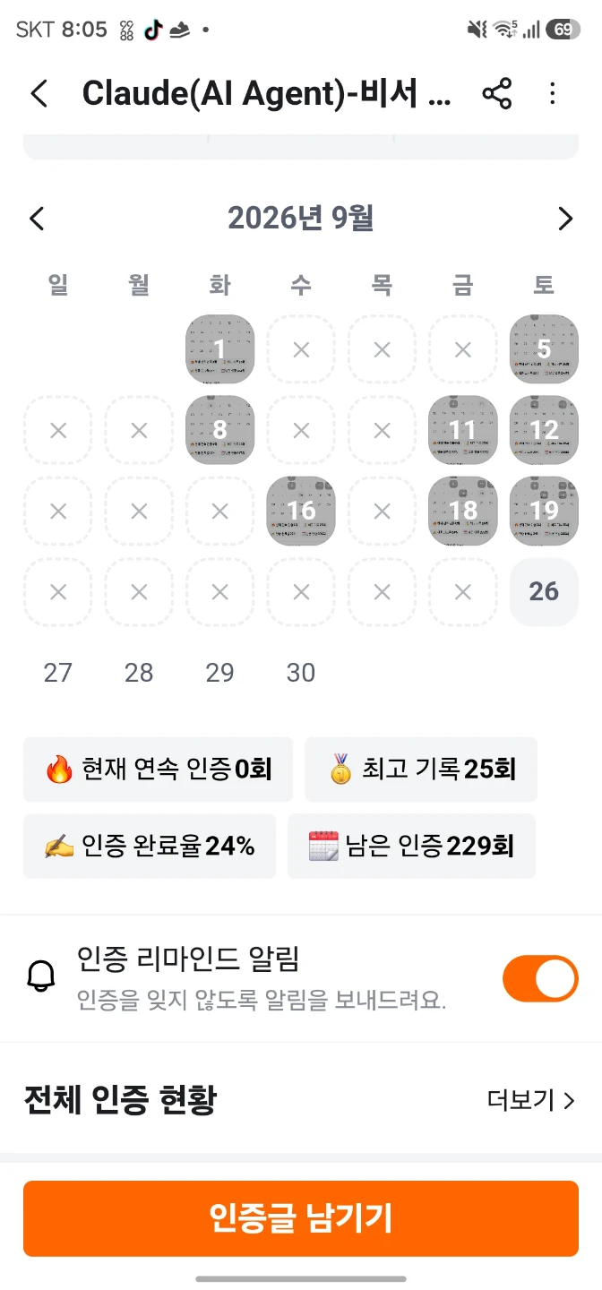Toggle the 인증 리마인드 알림 switch
Viewport: 602px width, 1290px height.
[x=540, y=978]
